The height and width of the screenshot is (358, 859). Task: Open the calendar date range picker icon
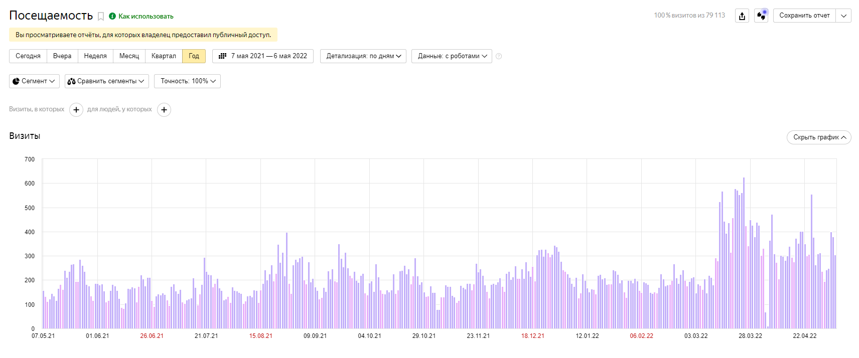223,56
